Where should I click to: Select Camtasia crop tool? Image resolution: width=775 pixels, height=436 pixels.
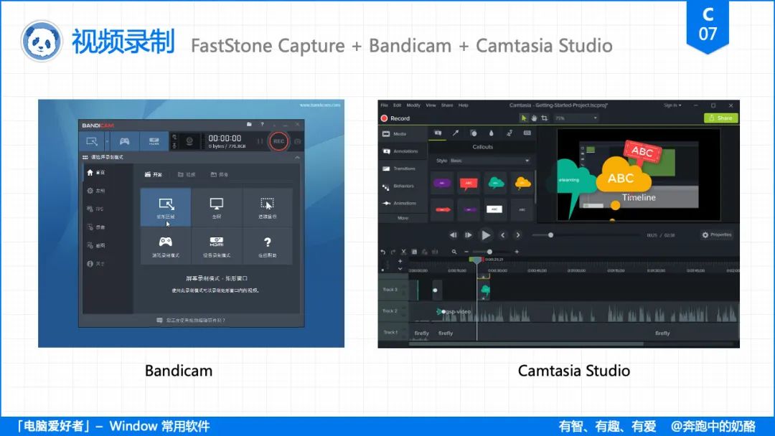click(x=544, y=118)
